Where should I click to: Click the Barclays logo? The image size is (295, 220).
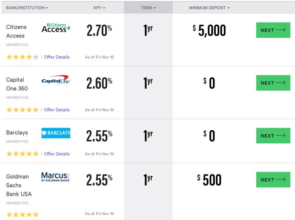[56, 133]
